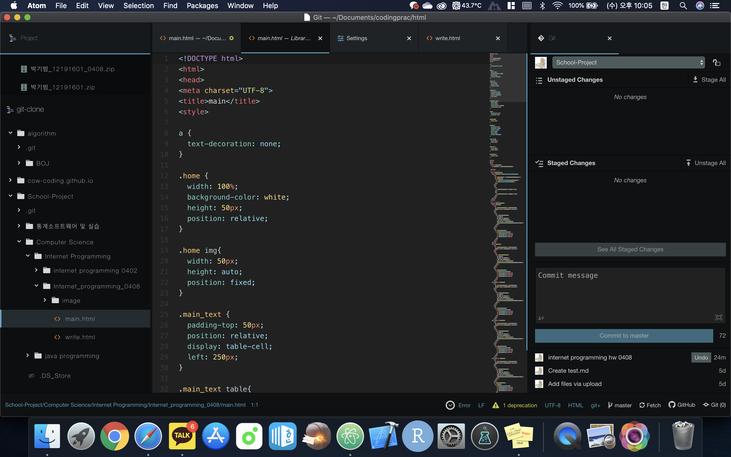
Task: Click the new branch icon beside repository selector
Action: tap(717, 62)
